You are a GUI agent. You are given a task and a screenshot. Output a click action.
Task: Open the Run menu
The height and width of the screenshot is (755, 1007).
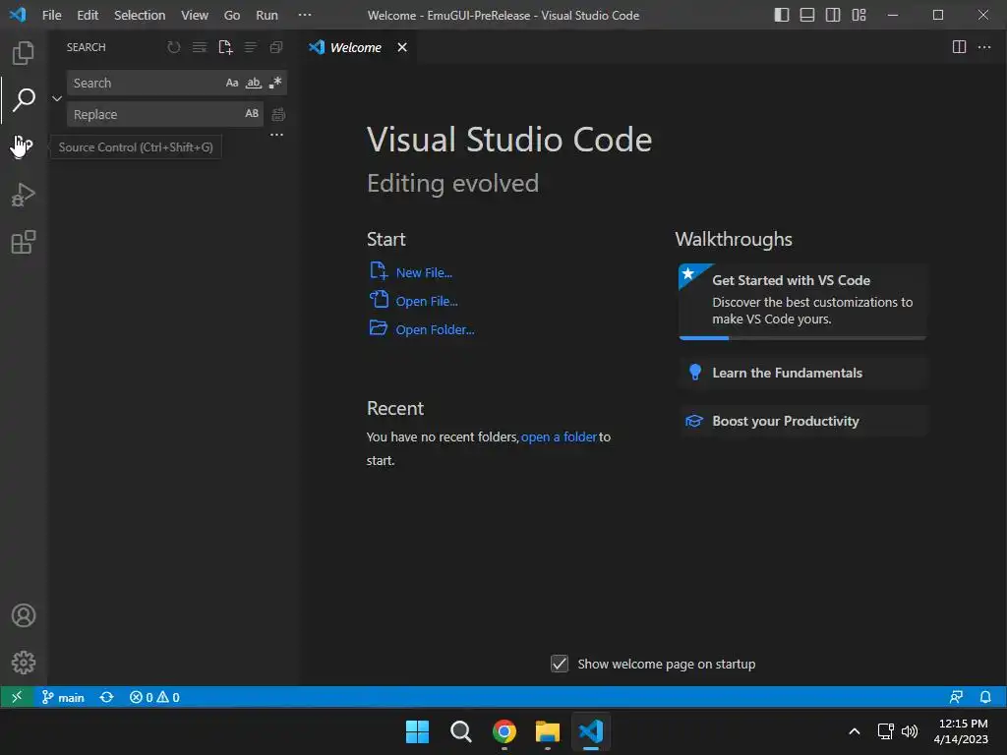click(x=267, y=15)
